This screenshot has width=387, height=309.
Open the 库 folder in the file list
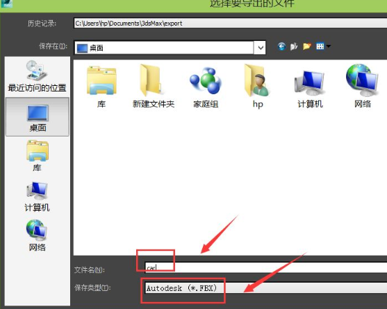click(x=101, y=87)
